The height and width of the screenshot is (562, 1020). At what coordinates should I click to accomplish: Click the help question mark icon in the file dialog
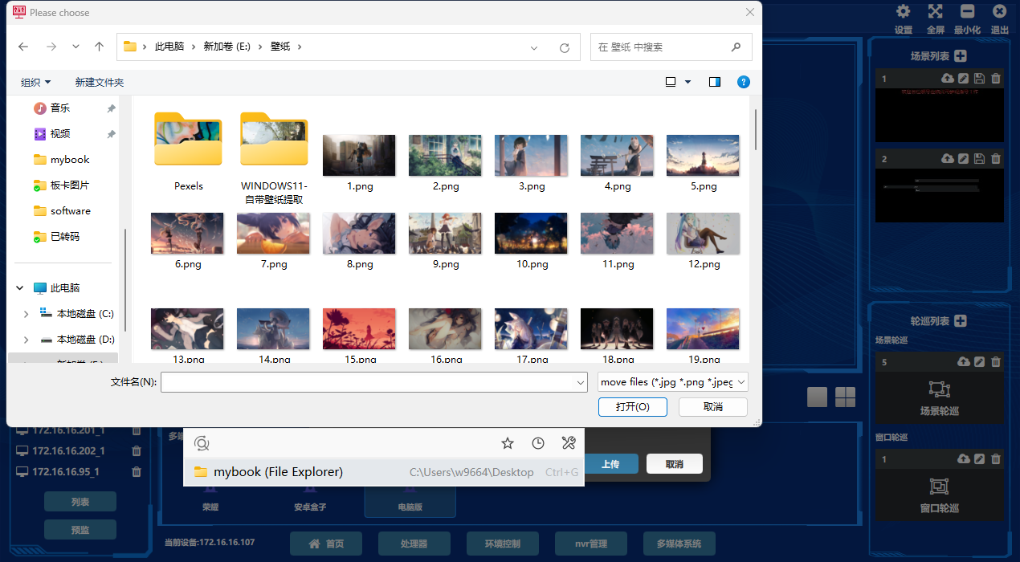tap(744, 82)
